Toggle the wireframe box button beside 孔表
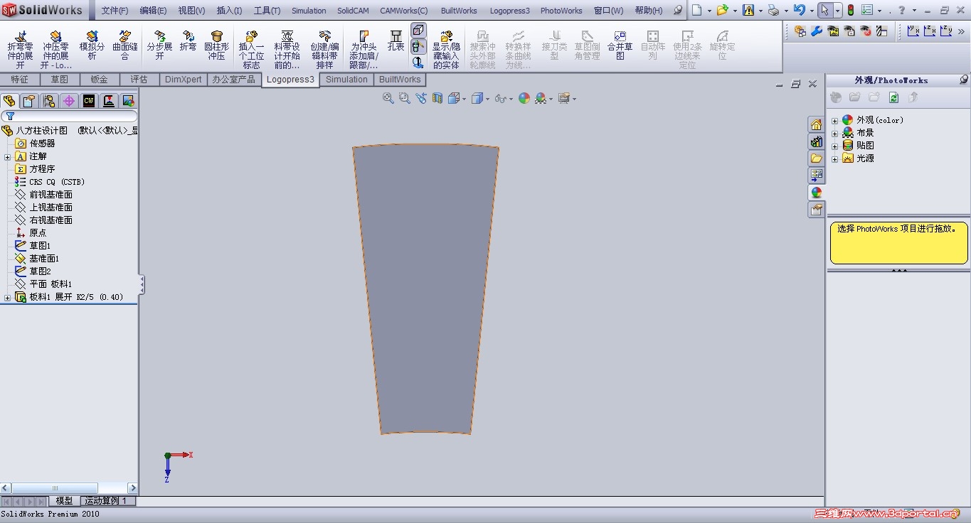 [418, 30]
